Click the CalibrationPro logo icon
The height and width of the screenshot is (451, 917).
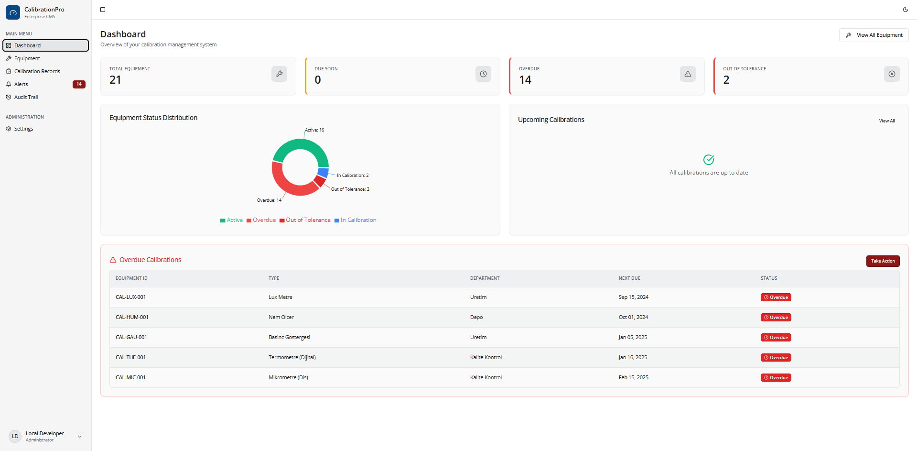(13, 12)
